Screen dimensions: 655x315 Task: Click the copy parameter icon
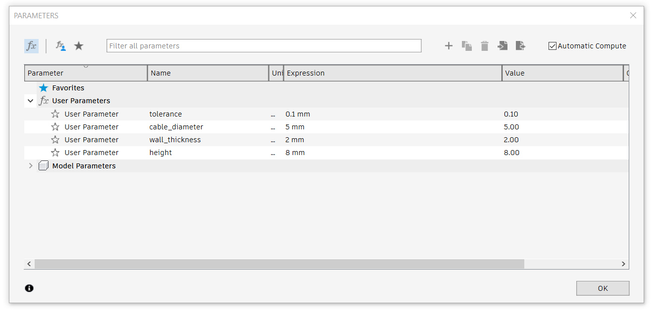click(467, 46)
